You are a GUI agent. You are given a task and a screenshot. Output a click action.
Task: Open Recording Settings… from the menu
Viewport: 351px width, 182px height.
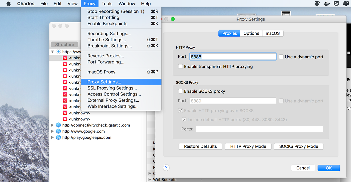coord(121,33)
